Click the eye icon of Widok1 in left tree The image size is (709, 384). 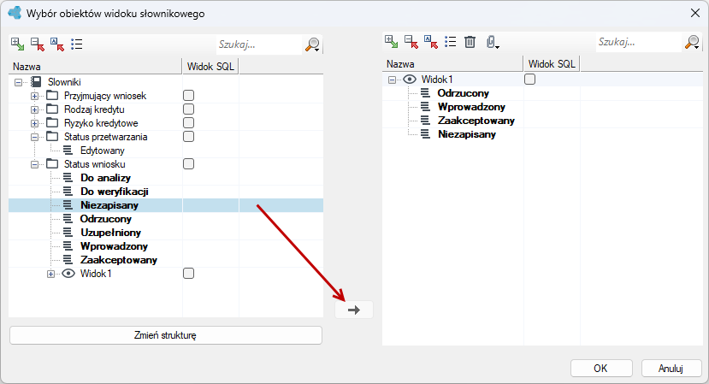pyautogui.click(x=68, y=273)
